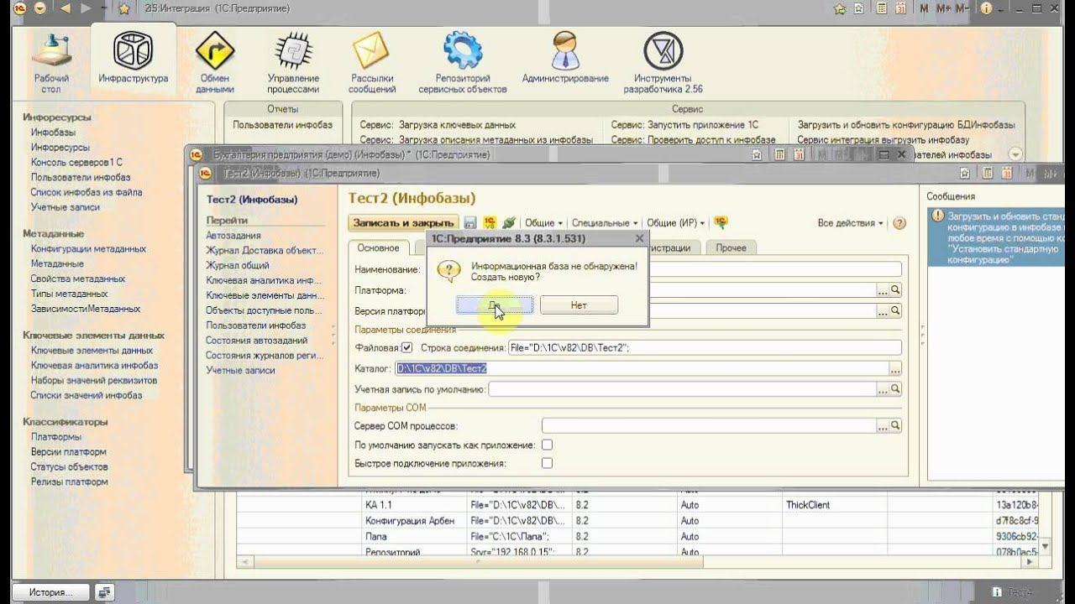Open Консоль серверов 1С link

pyautogui.click(x=76, y=162)
